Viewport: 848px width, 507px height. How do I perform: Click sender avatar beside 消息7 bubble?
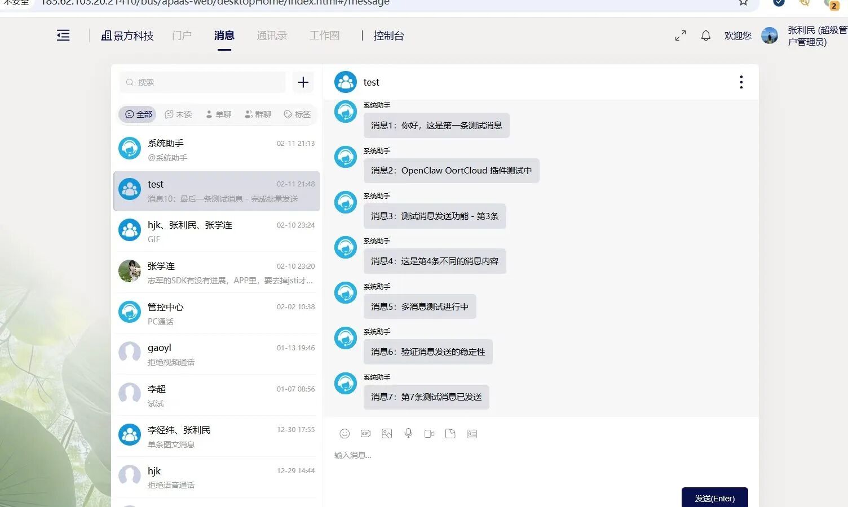point(346,384)
